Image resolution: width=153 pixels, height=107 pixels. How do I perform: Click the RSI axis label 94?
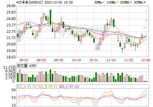click(14, 90)
